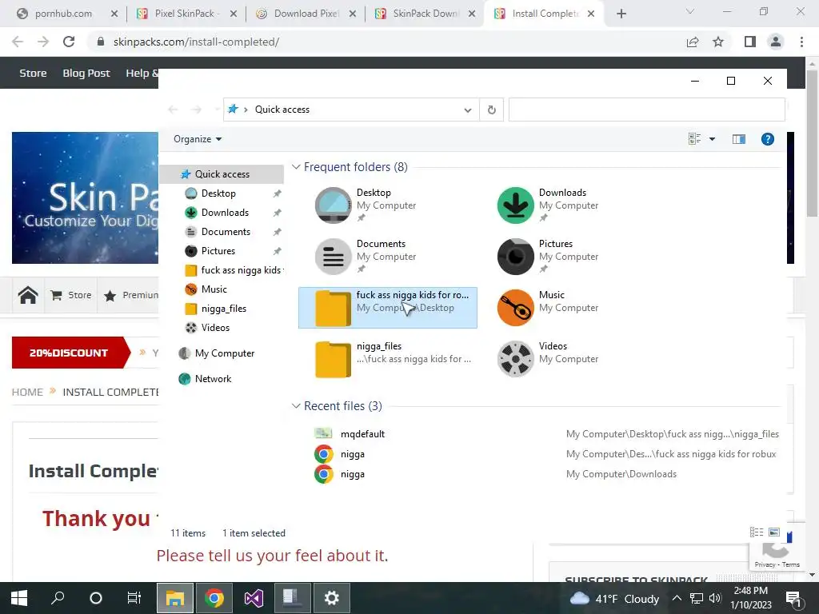The width and height of the screenshot is (819, 614).
Task: Open the Organize menu
Action: tap(198, 139)
